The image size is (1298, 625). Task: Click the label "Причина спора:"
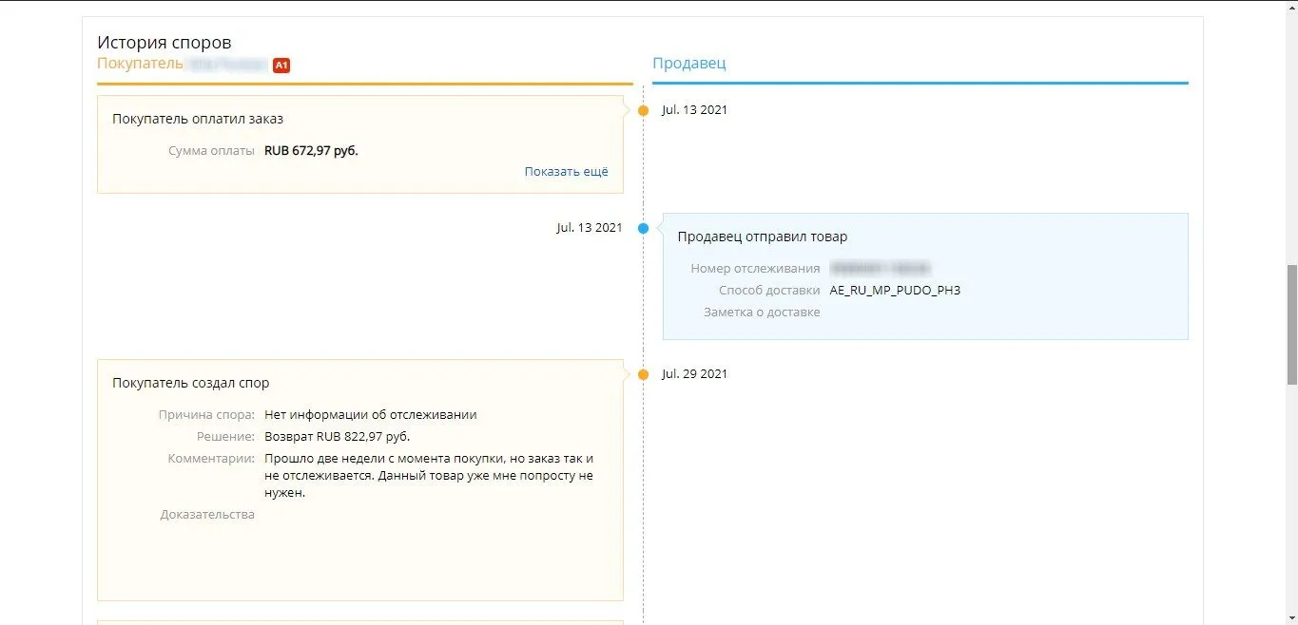(207, 414)
